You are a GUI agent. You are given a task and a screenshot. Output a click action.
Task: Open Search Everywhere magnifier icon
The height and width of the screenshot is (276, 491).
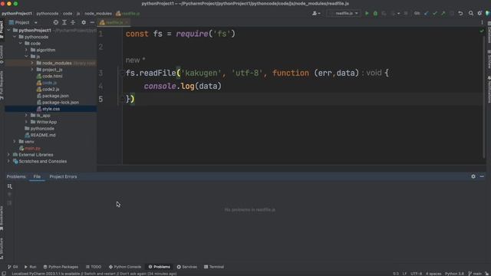coord(471,14)
